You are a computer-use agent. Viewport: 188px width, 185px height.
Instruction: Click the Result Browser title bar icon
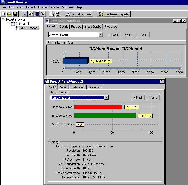pyautogui.click(x=3, y=2)
